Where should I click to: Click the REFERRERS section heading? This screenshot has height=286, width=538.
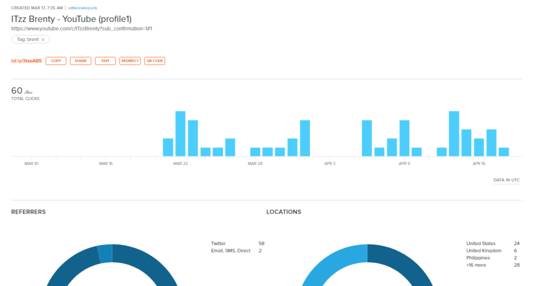pyautogui.click(x=28, y=212)
